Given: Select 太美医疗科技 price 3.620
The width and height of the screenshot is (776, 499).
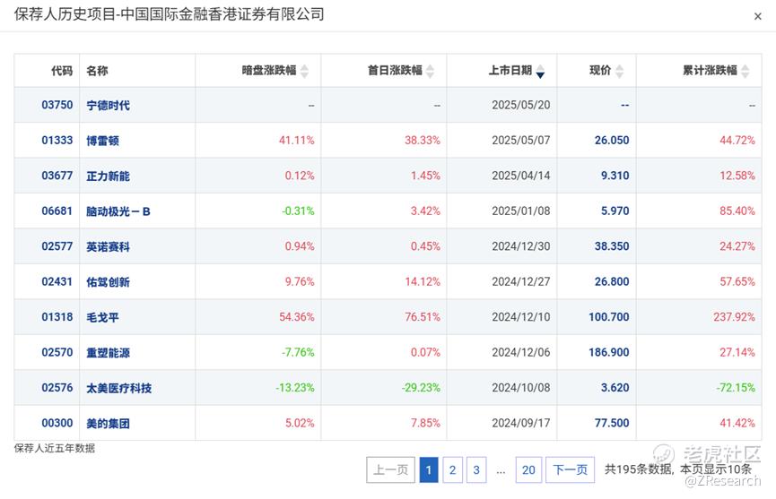Looking at the screenshot, I should tap(615, 388).
